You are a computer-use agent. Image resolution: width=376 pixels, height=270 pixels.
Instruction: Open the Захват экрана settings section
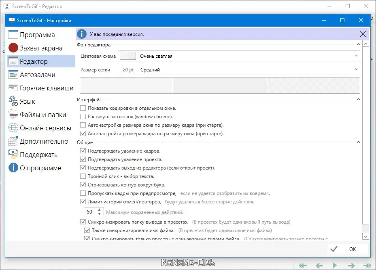(x=41, y=48)
